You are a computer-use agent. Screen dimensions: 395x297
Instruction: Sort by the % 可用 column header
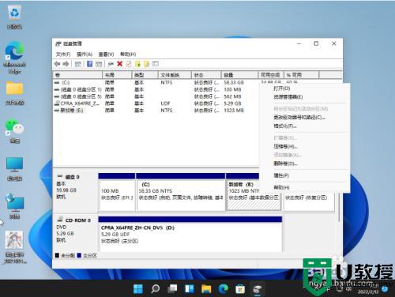tap(301, 75)
